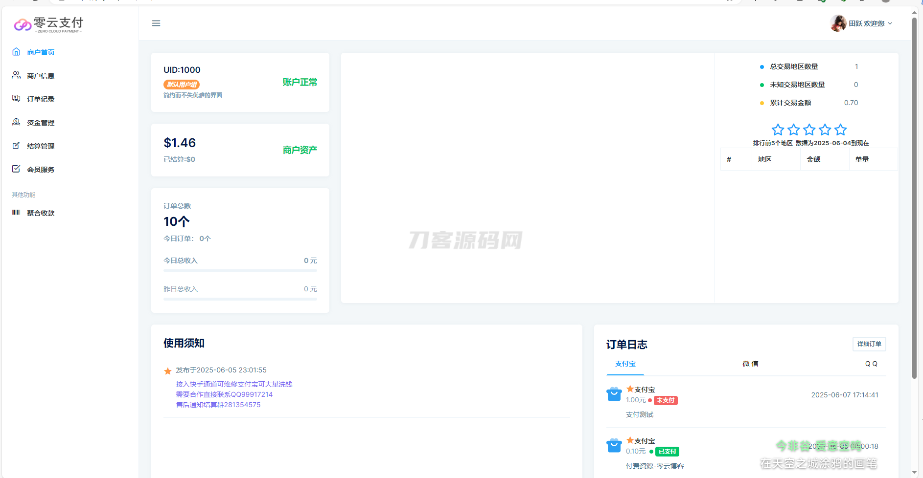Open the 默认用户组 badge
This screenshot has height=478, width=923.
tap(181, 84)
